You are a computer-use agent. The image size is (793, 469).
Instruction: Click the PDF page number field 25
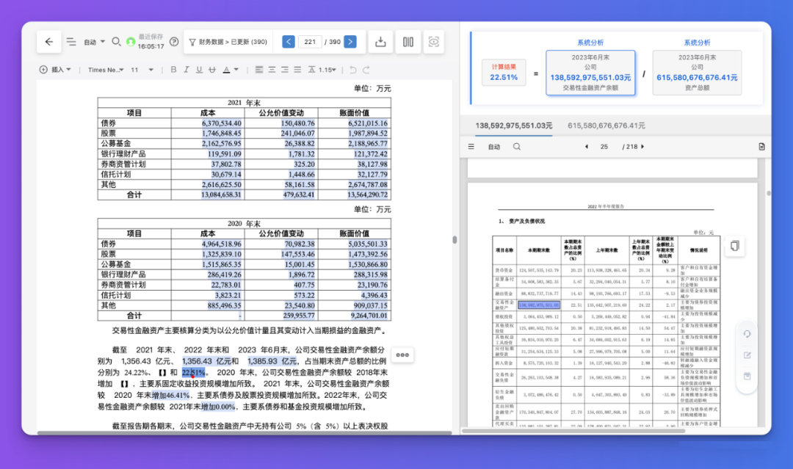pos(604,147)
